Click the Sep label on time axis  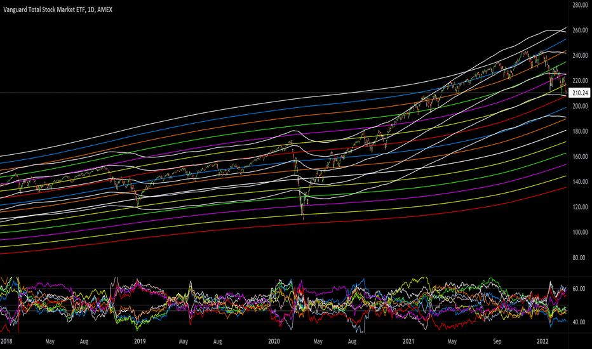tap(497, 341)
